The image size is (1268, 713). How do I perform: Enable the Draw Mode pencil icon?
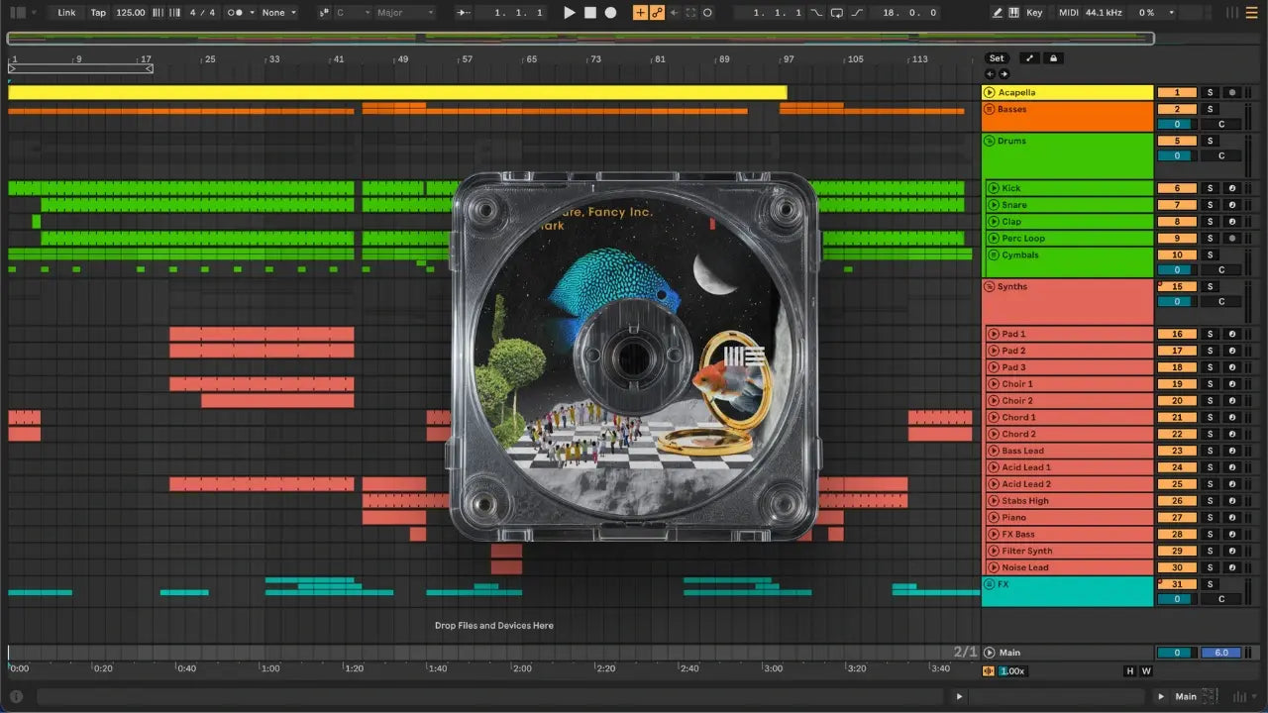[x=998, y=13]
